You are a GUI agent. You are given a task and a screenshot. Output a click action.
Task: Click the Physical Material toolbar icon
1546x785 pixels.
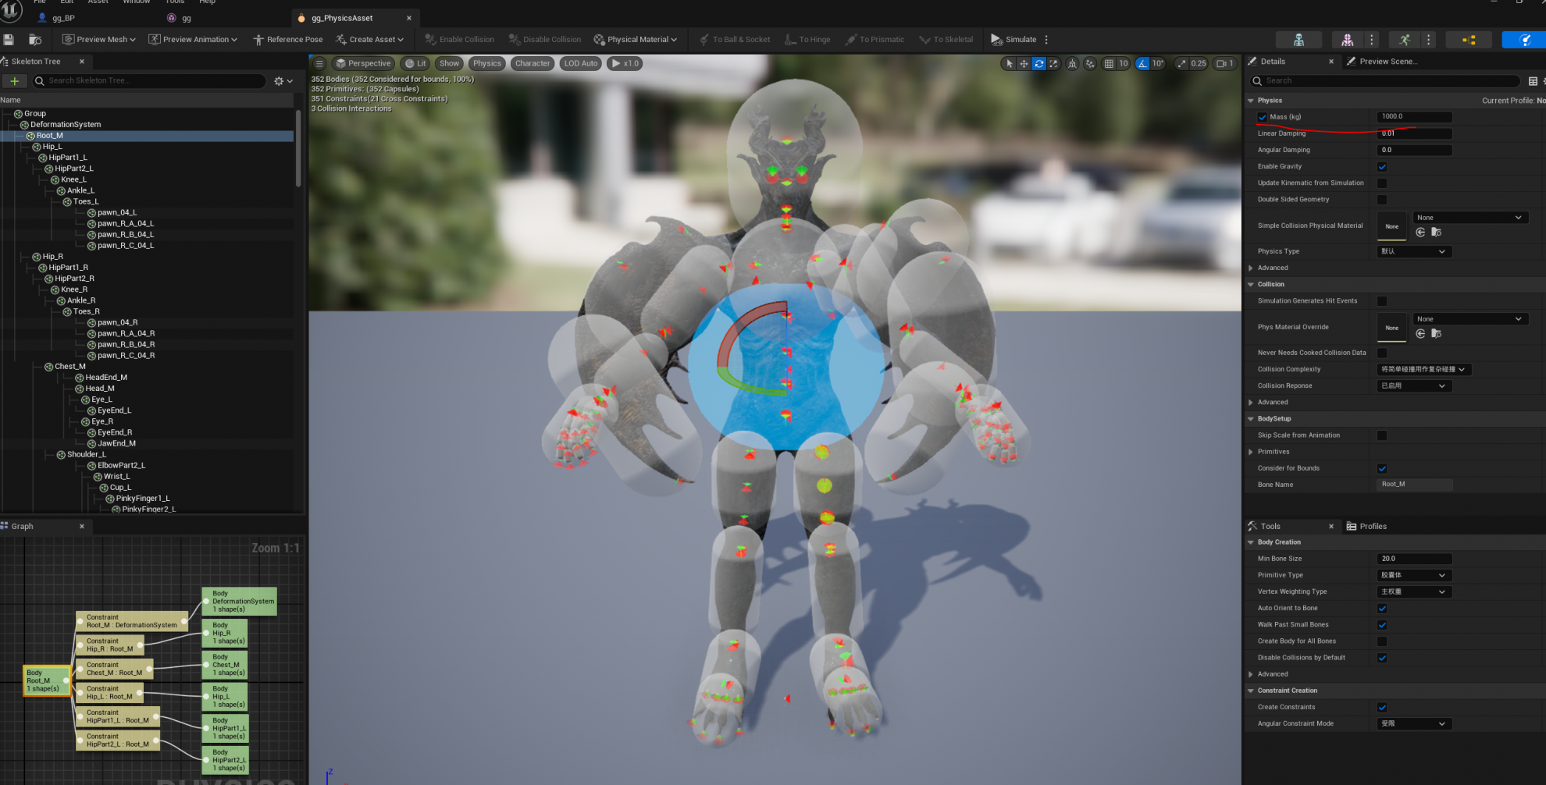click(x=636, y=39)
